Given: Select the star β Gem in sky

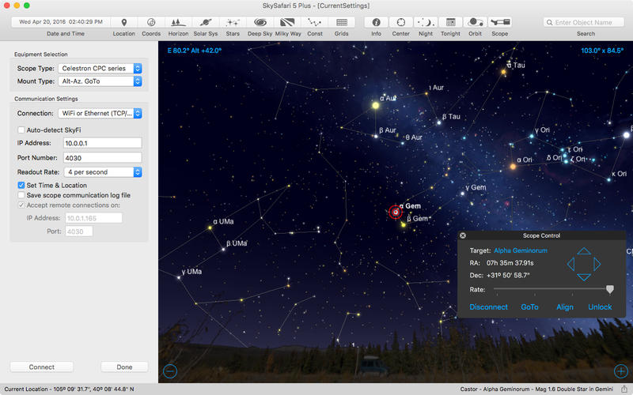Looking at the screenshot, I should (x=403, y=224).
